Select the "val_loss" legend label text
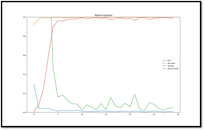This screenshot has height=130, width=204. click(170, 66)
